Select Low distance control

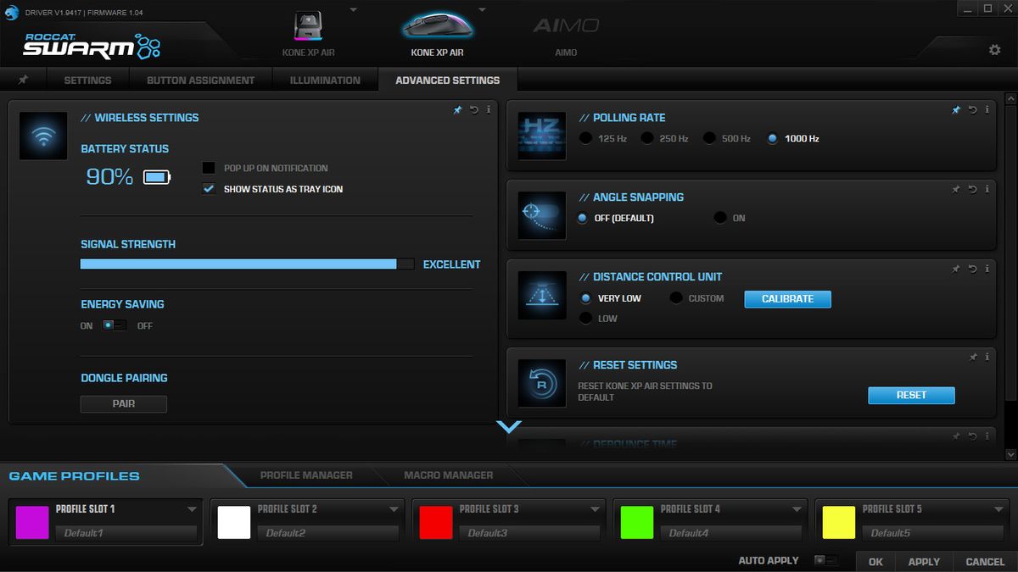(585, 319)
